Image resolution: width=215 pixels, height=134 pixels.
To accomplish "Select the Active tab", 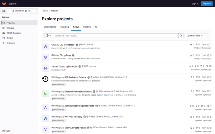I will click(76, 27).
